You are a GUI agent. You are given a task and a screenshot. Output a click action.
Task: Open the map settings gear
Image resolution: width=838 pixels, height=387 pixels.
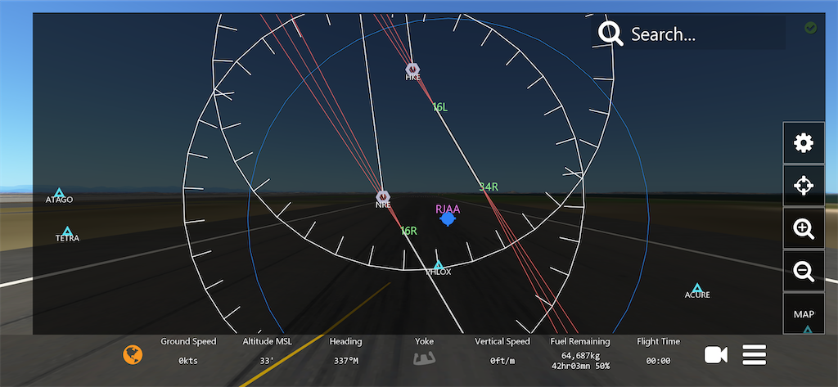[x=804, y=142]
